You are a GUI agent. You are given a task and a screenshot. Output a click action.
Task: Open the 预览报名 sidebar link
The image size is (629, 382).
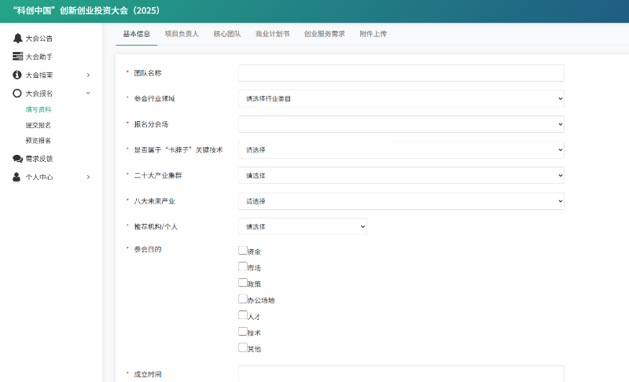tap(38, 141)
